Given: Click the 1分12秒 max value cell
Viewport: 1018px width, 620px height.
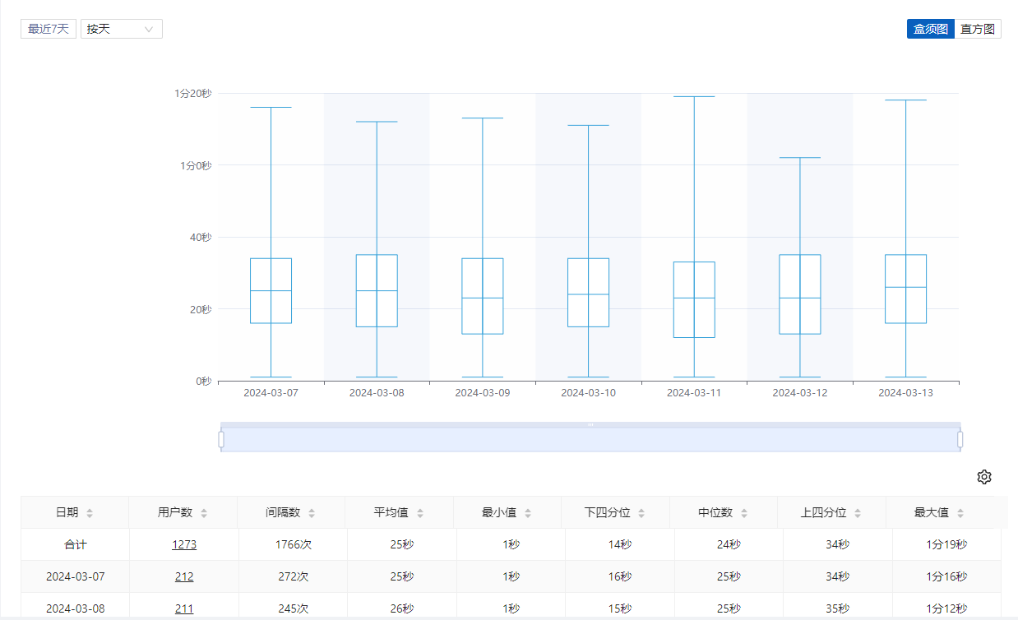Looking at the screenshot, I should pyautogui.click(x=946, y=608).
